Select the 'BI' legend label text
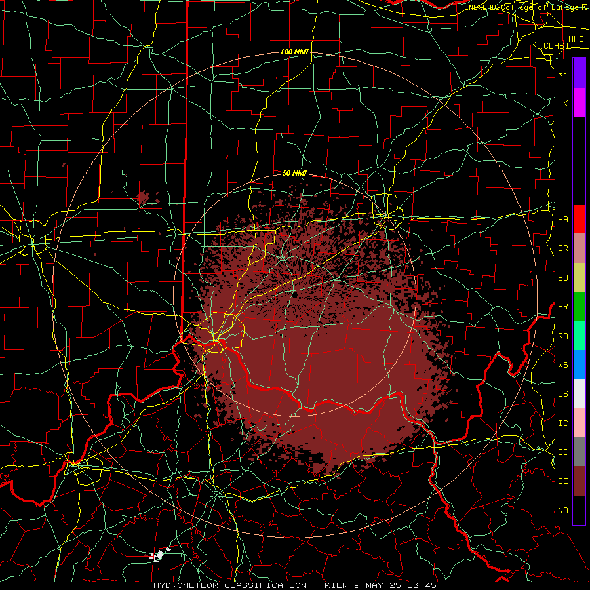590x590 pixels. pos(562,481)
